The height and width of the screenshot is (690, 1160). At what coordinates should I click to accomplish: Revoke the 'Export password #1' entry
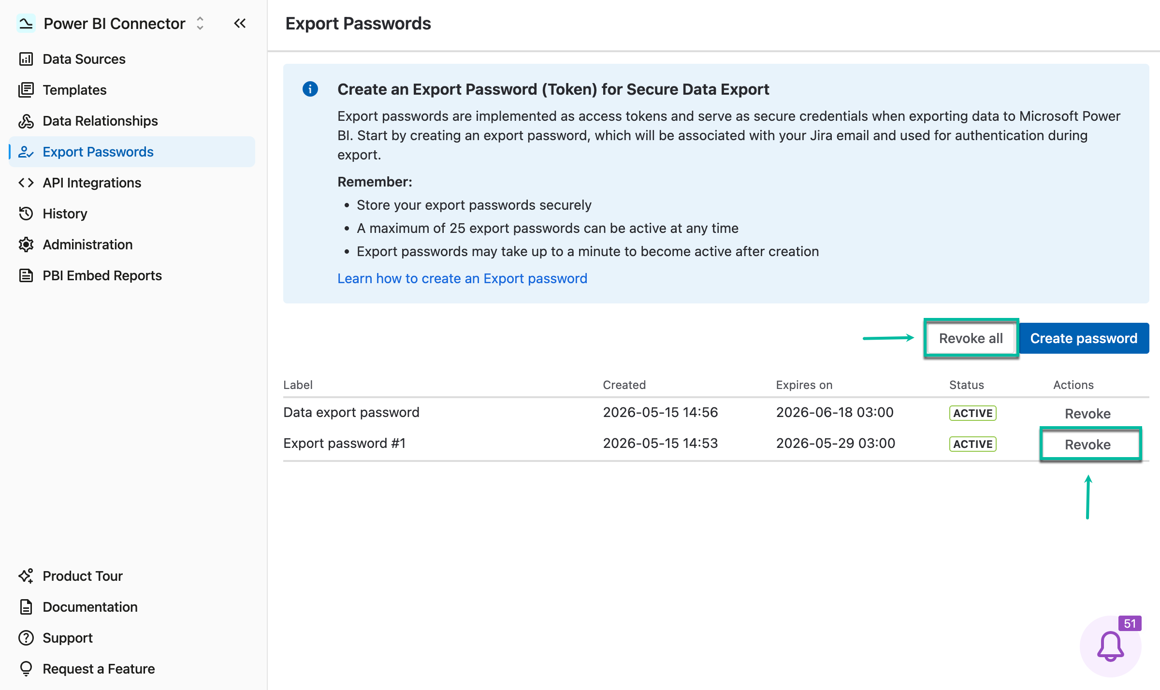pos(1087,445)
